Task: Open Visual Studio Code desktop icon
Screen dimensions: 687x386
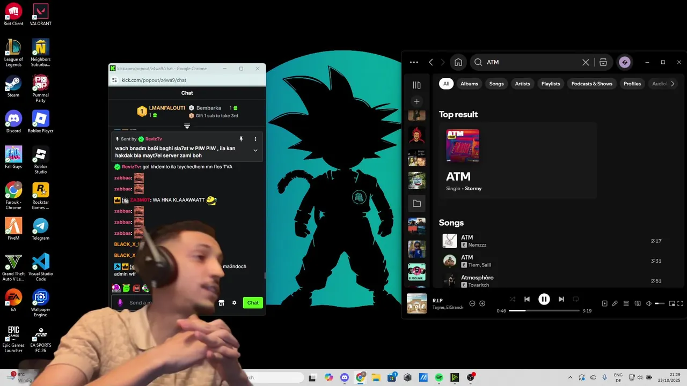Action: click(41, 268)
